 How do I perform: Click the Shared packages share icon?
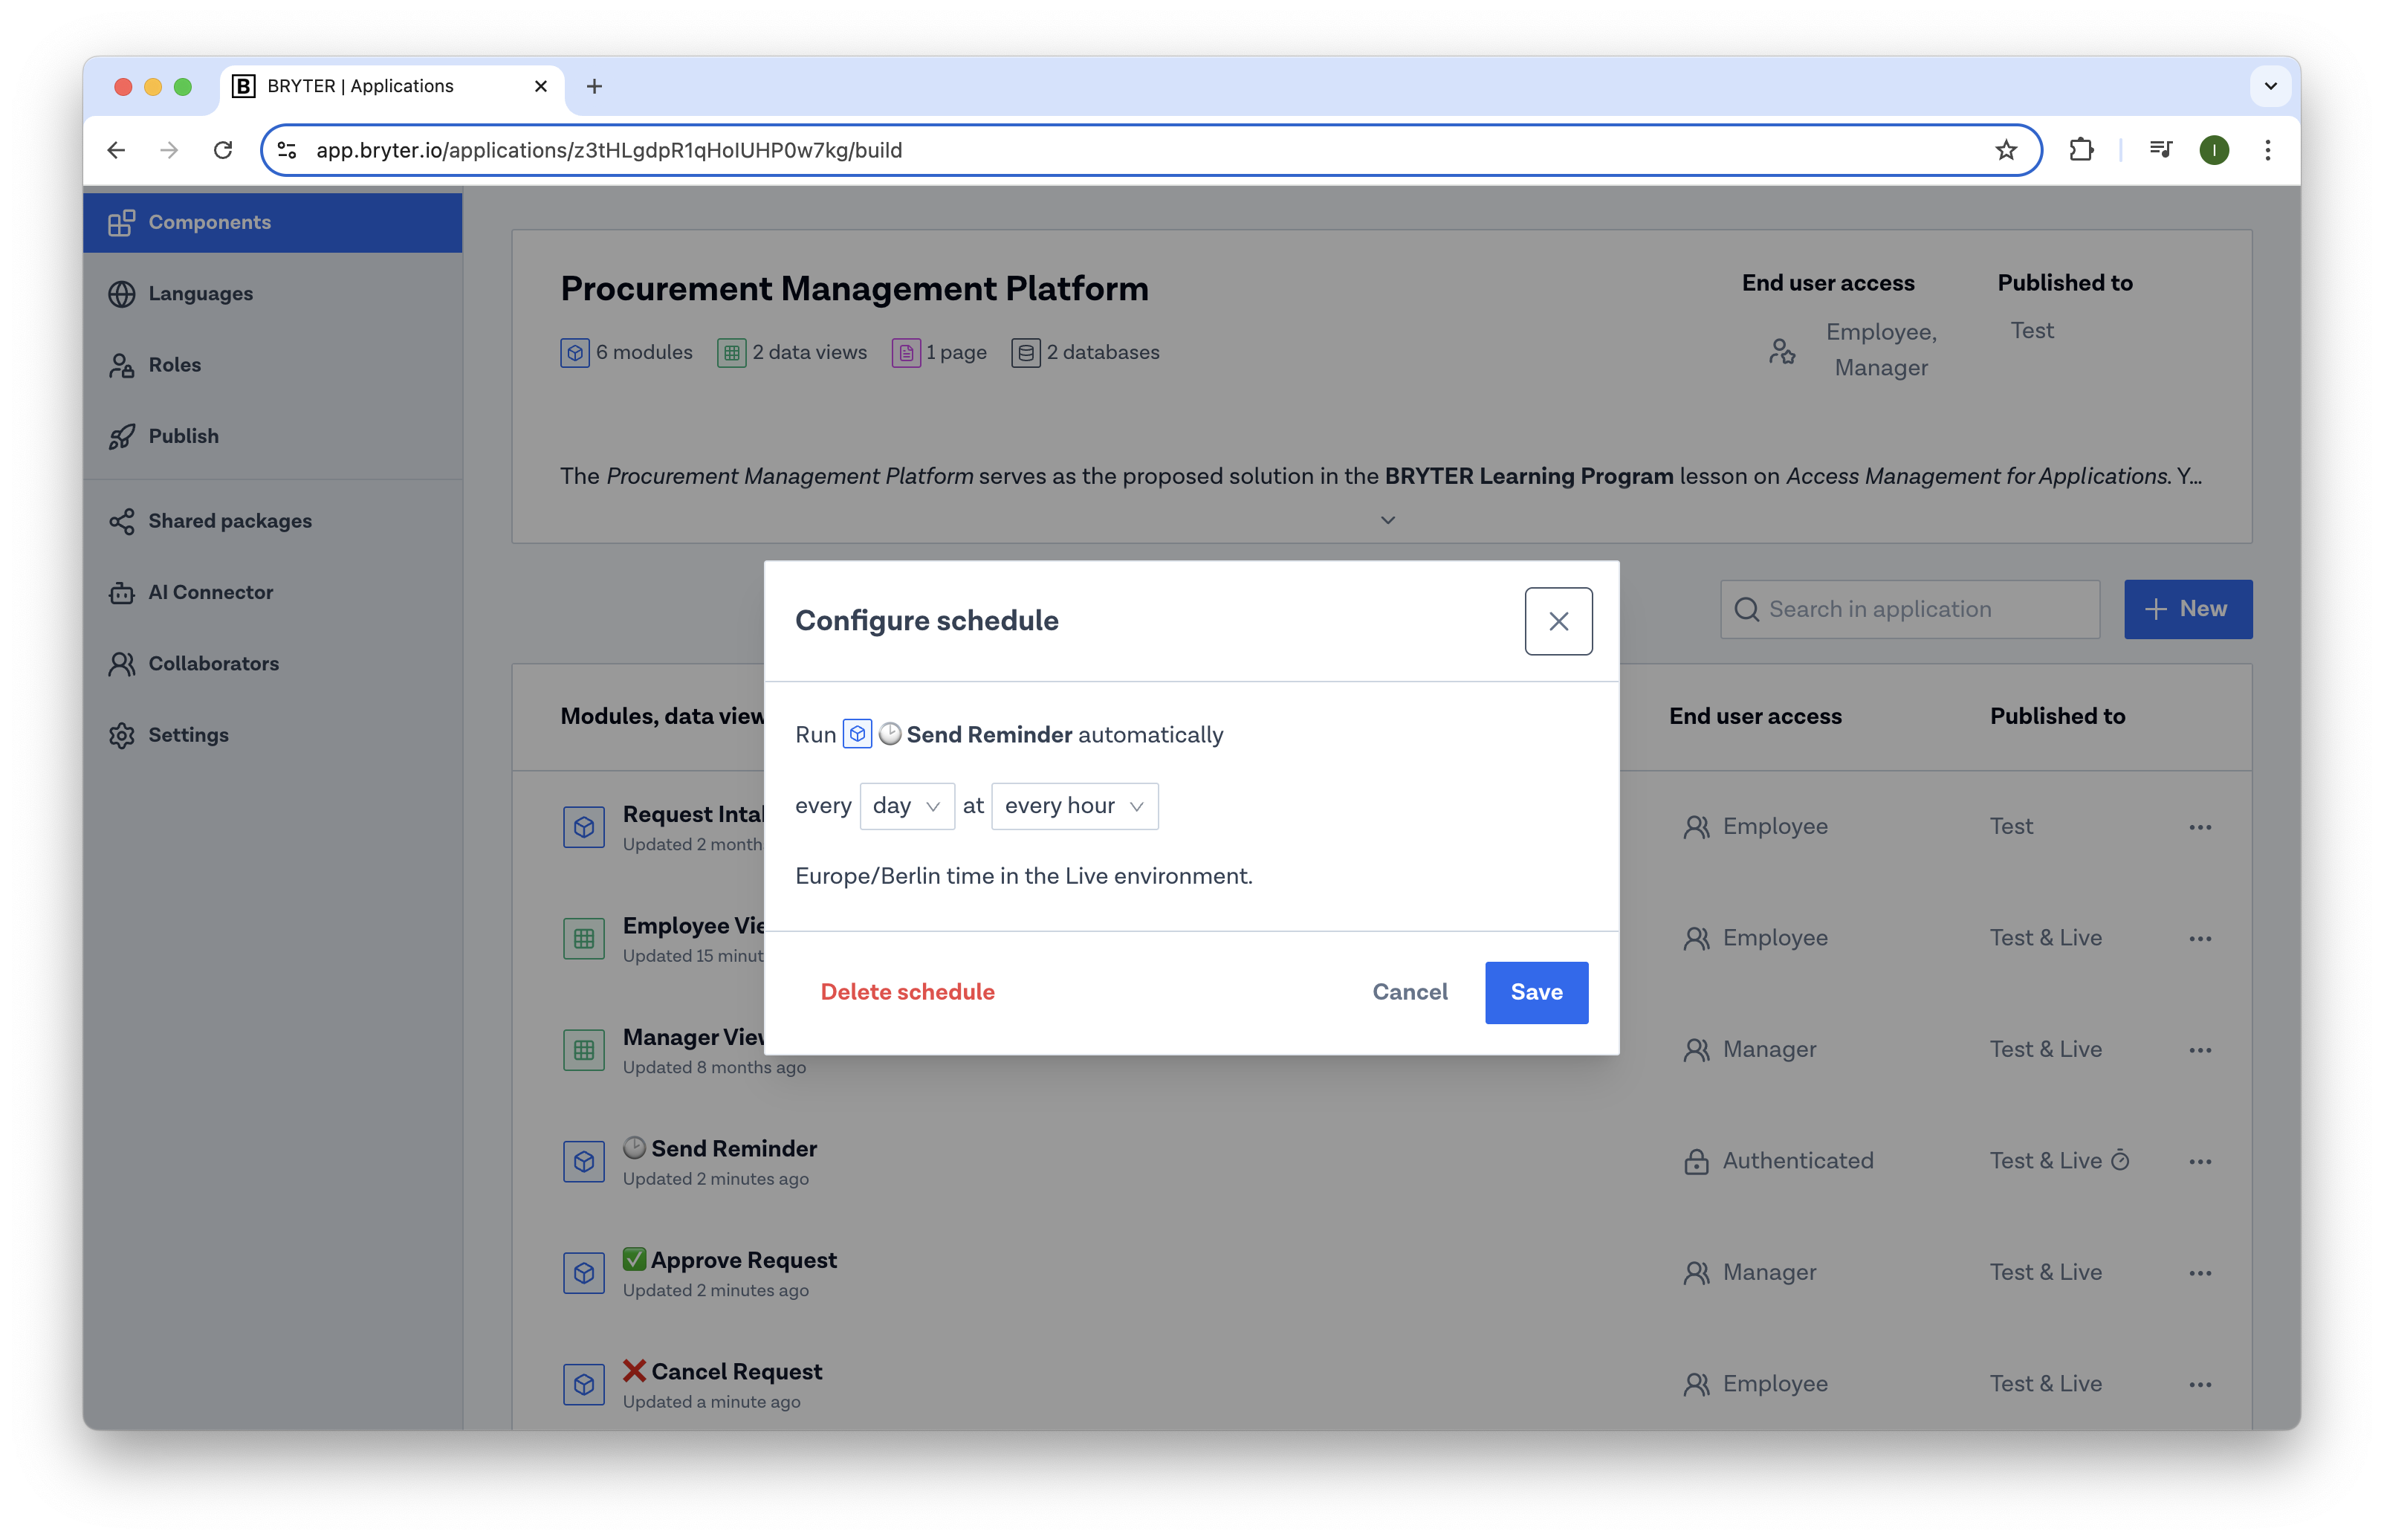(x=122, y=522)
